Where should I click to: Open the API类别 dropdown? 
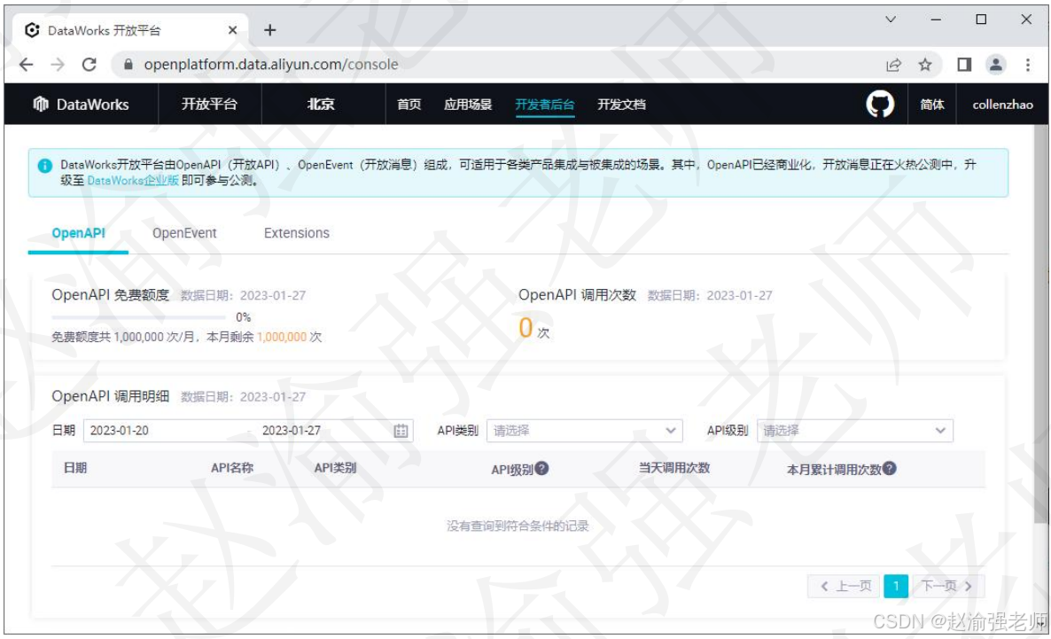click(585, 431)
